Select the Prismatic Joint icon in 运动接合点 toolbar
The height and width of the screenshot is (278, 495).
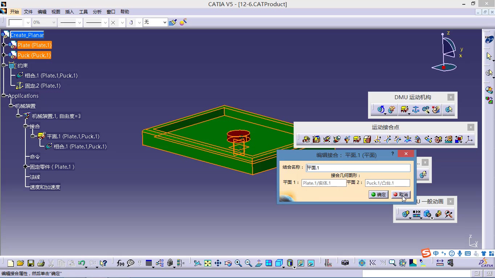coord(316,139)
